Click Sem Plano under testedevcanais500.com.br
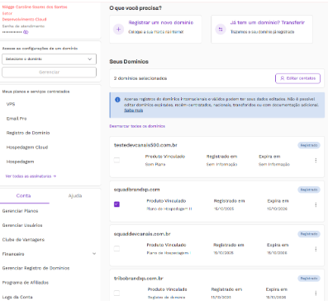 (x=155, y=164)
